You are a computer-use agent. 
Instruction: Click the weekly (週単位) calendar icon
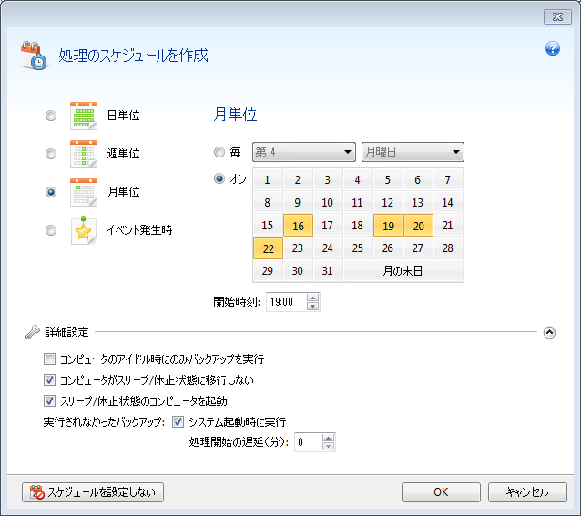84,154
